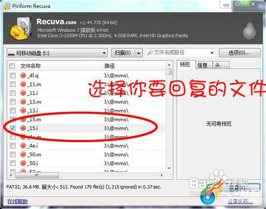The height and width of the screenshot is (209, 266).
Task: Click the magnifier icon in filename search box
Action: click(150, 53)
